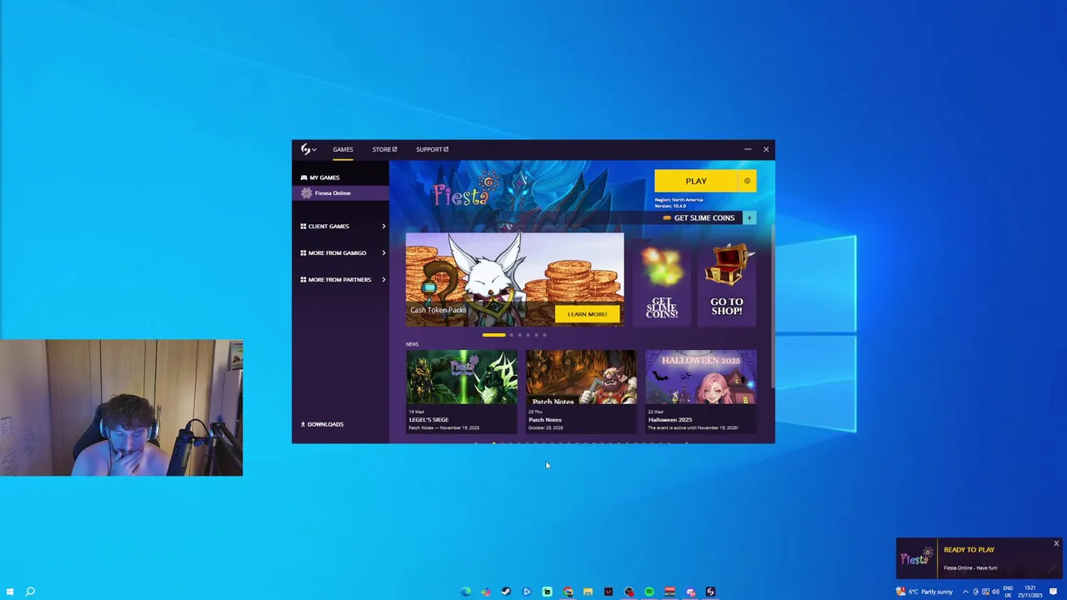Close the Gamigo launcher window
The image size is (1067, 600).
766,149
